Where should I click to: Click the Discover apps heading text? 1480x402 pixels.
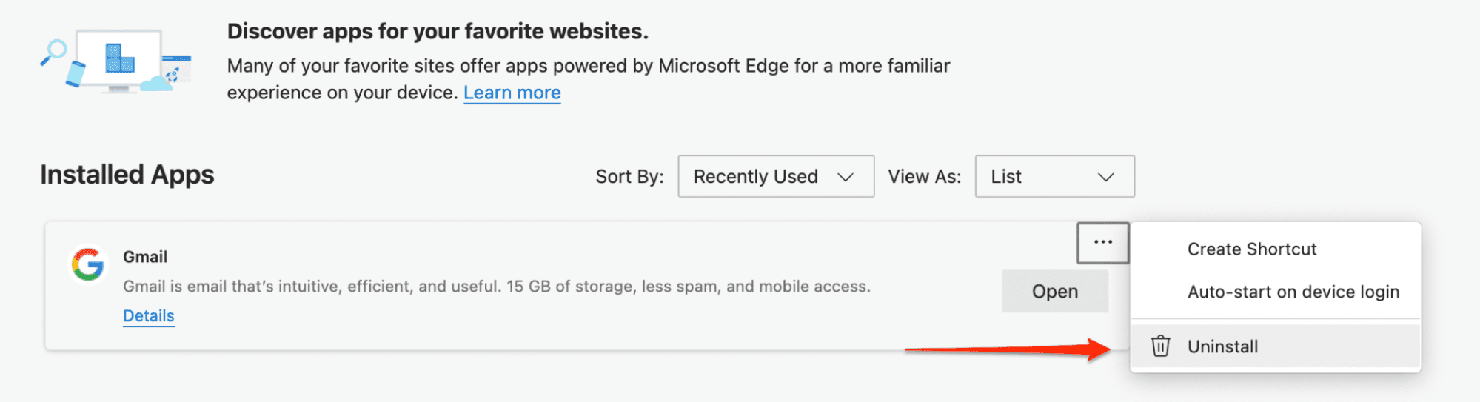tap(438, 31)
